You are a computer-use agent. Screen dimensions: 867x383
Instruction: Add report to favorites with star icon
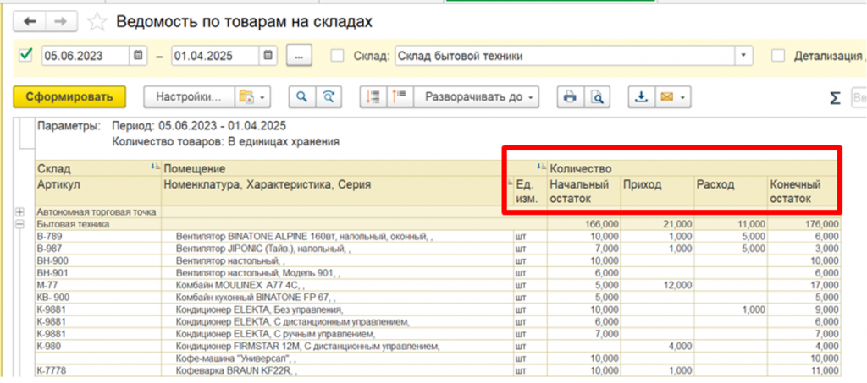[x=97, y=21]
